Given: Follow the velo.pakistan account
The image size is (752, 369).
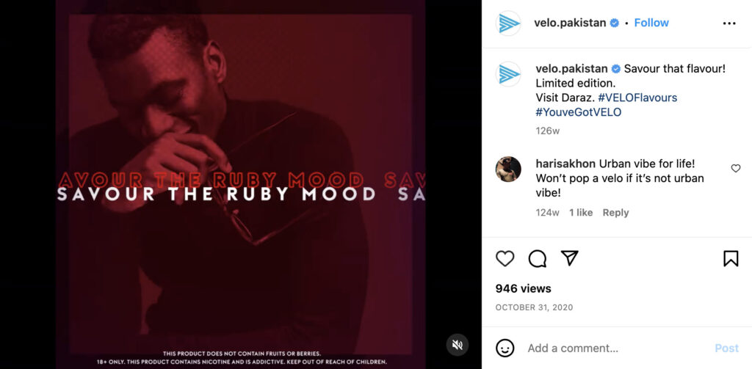Looking at the screenshot, I should pyautogui.click(x=651, y=23).
